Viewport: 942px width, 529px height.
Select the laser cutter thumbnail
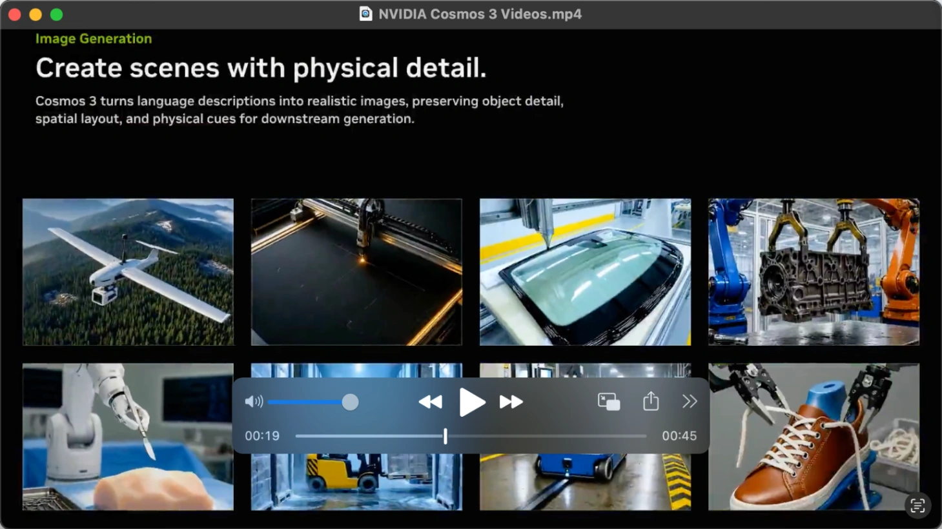click(x=356, y=272)
